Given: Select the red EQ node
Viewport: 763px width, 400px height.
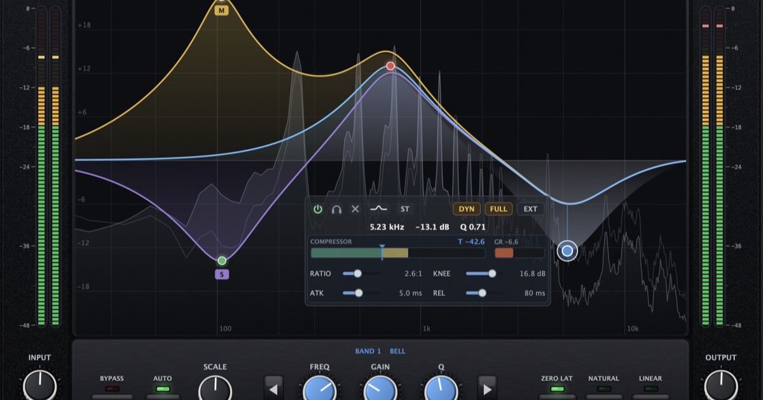Looking at the screenshot, I should tap(390, 66).
